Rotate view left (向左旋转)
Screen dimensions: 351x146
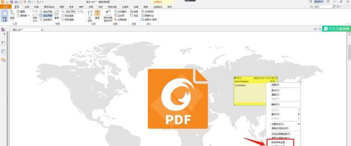68,16
